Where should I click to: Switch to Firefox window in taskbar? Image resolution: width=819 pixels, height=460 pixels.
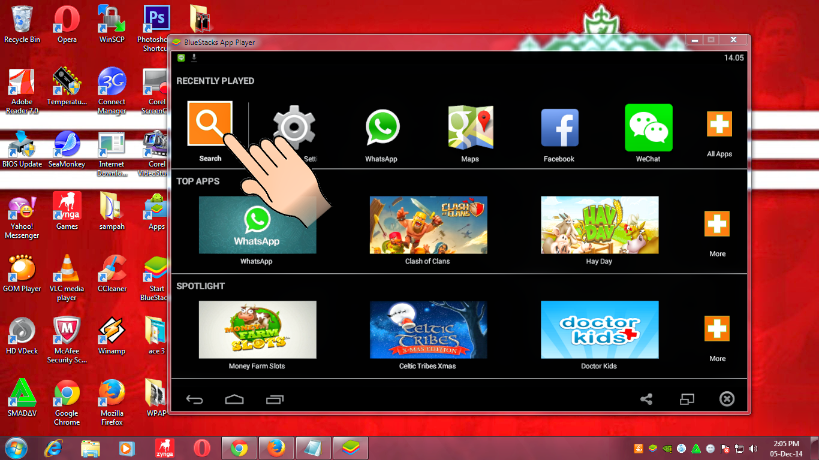(276, 448)
